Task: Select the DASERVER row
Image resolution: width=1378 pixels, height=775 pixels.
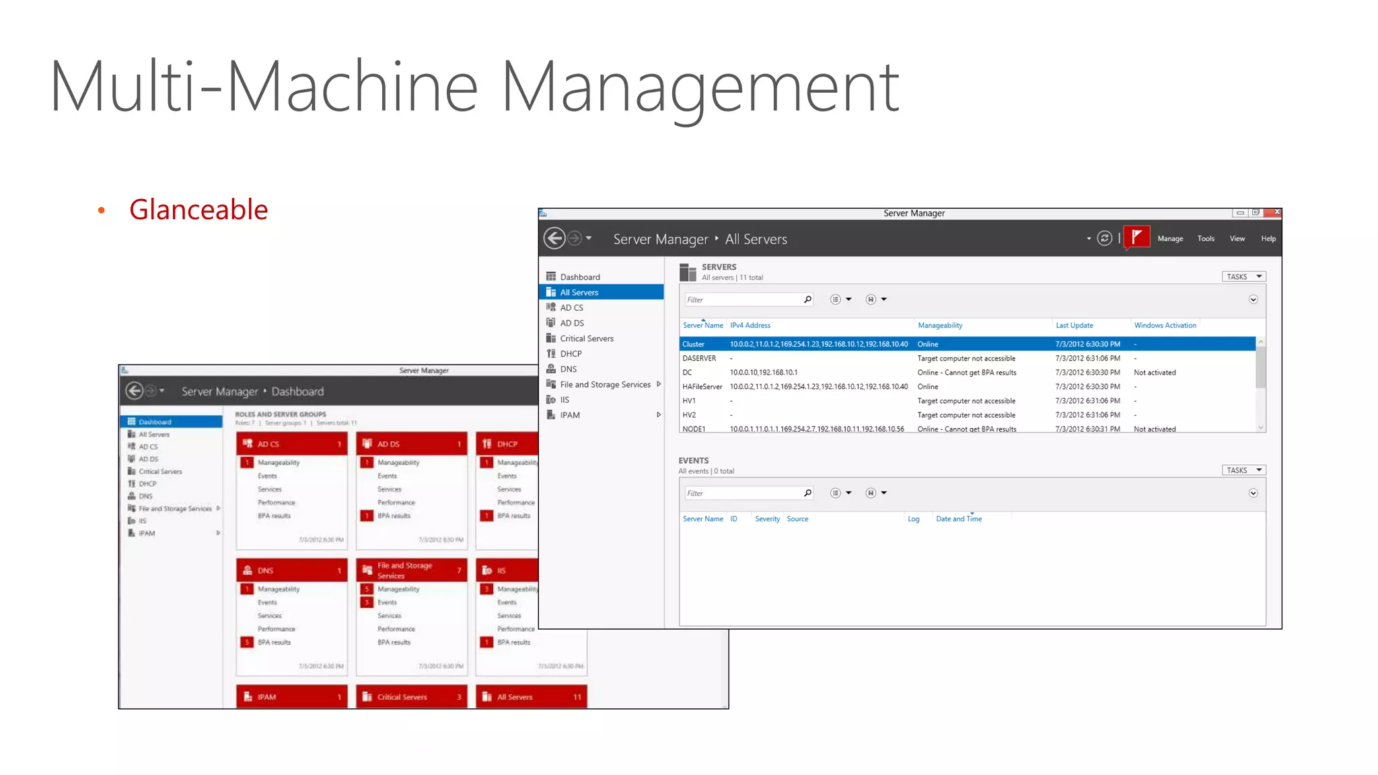Action: (967, 358)
